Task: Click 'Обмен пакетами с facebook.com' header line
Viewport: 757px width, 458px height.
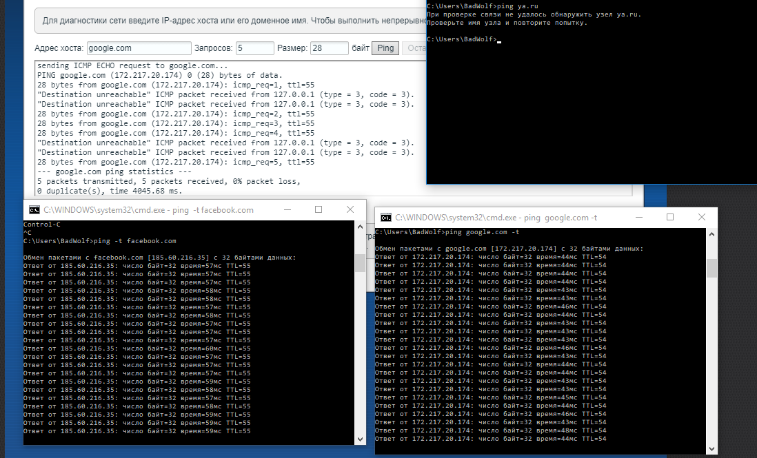Action: pos(160,258)
